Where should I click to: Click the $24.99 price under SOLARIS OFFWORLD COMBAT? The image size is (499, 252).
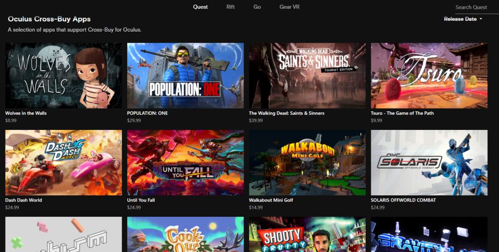tap(378, 207)
